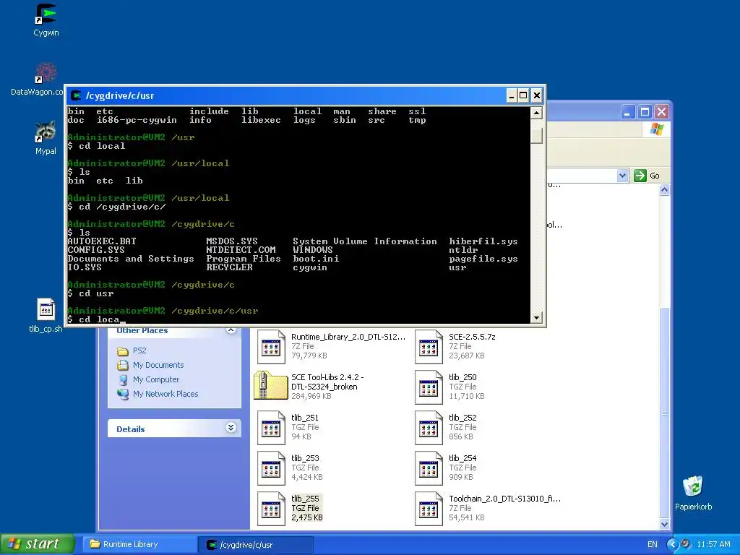740x555 pixels.
Task: Click the terminal vertical scroll thumb
Action: pos(537,135)
